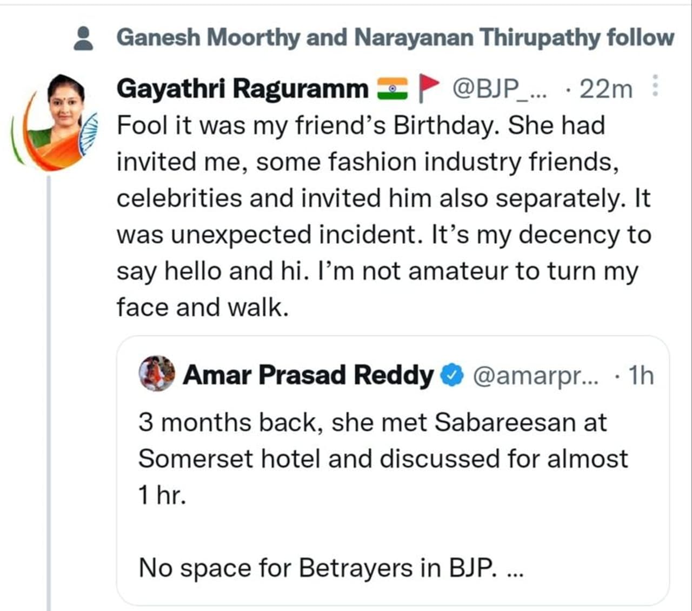Image resolution: width=692 pixels, height=611 pixels.
Task: Open the 22m timestamp link
Action: click(x=605, y=89)
